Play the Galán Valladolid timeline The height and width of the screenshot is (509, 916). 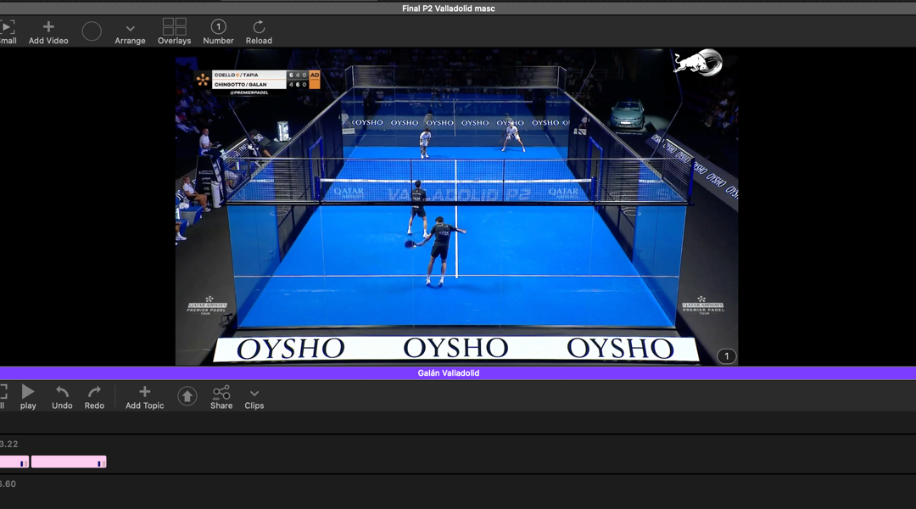pos(27,396)
